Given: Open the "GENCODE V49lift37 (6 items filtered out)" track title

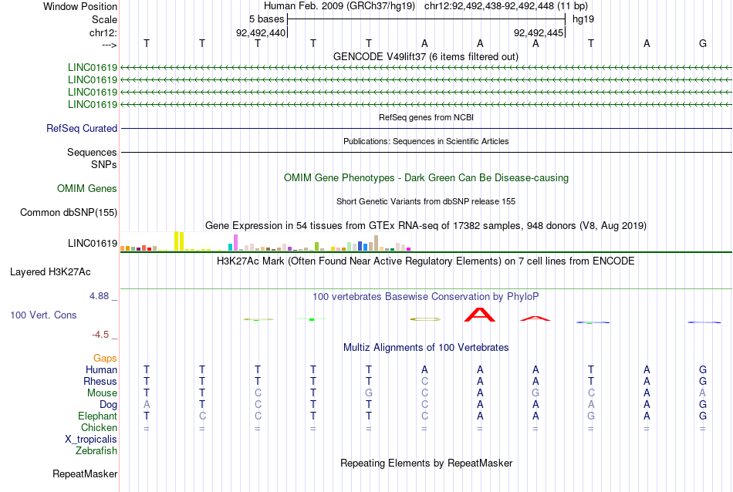Looking at the screenshot, I should click(x=426, y=56).
